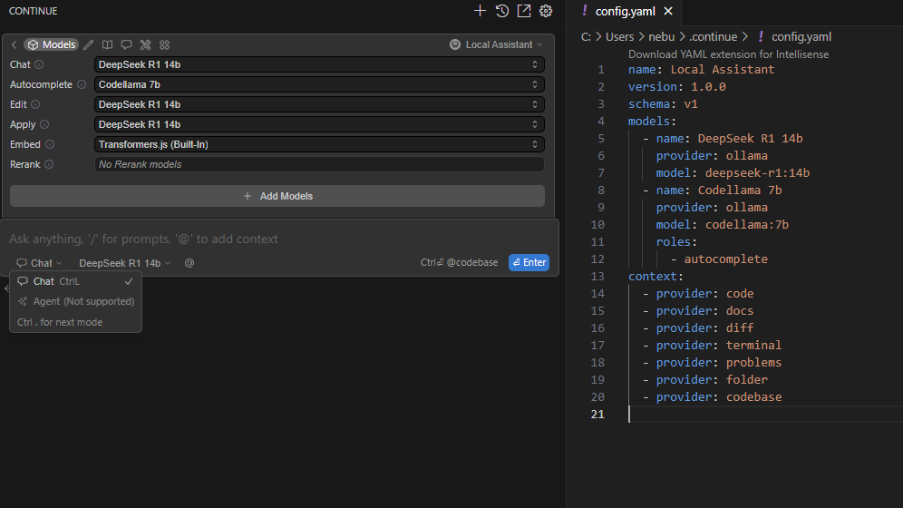
Task: Select the Models cube tab
Action: pyautogui.click(x=52, y=45)
